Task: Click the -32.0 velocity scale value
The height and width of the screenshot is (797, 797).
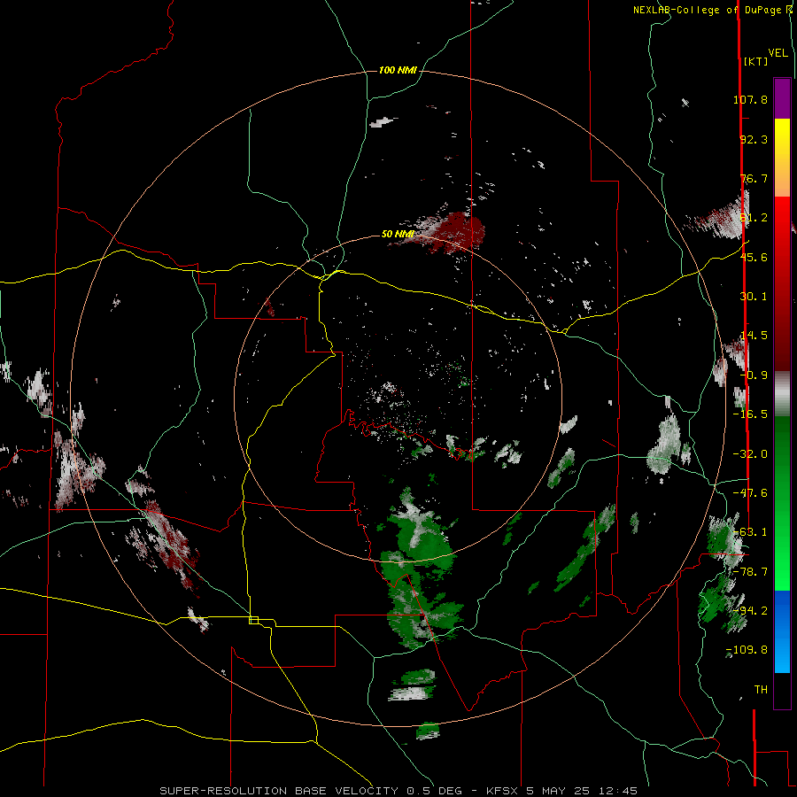Action: click(x=750, y=454)
